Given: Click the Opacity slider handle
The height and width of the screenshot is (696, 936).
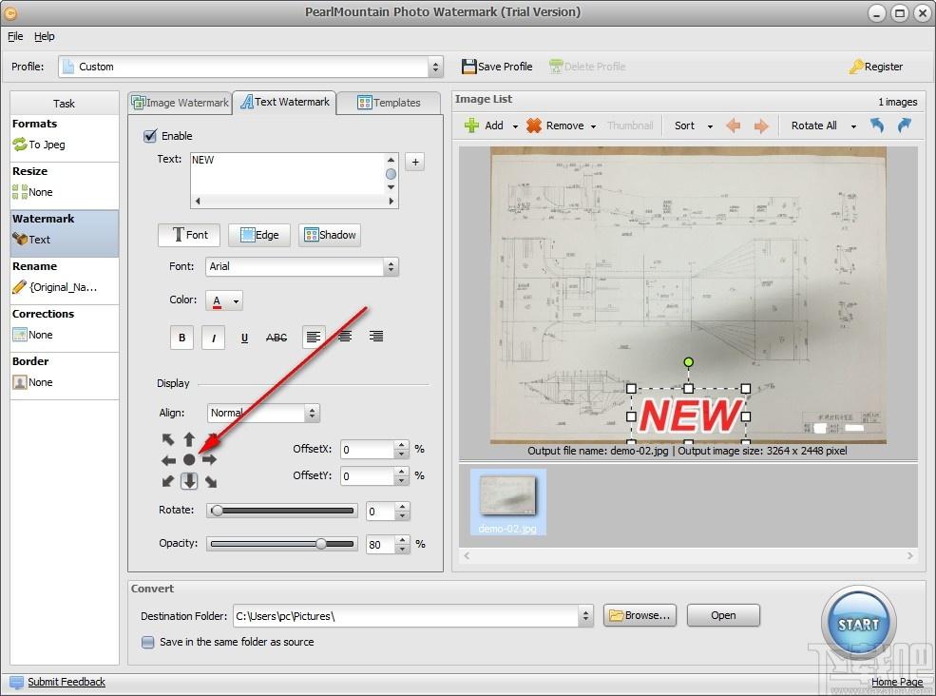Looking at the screenshot, I should click(321, 544).
